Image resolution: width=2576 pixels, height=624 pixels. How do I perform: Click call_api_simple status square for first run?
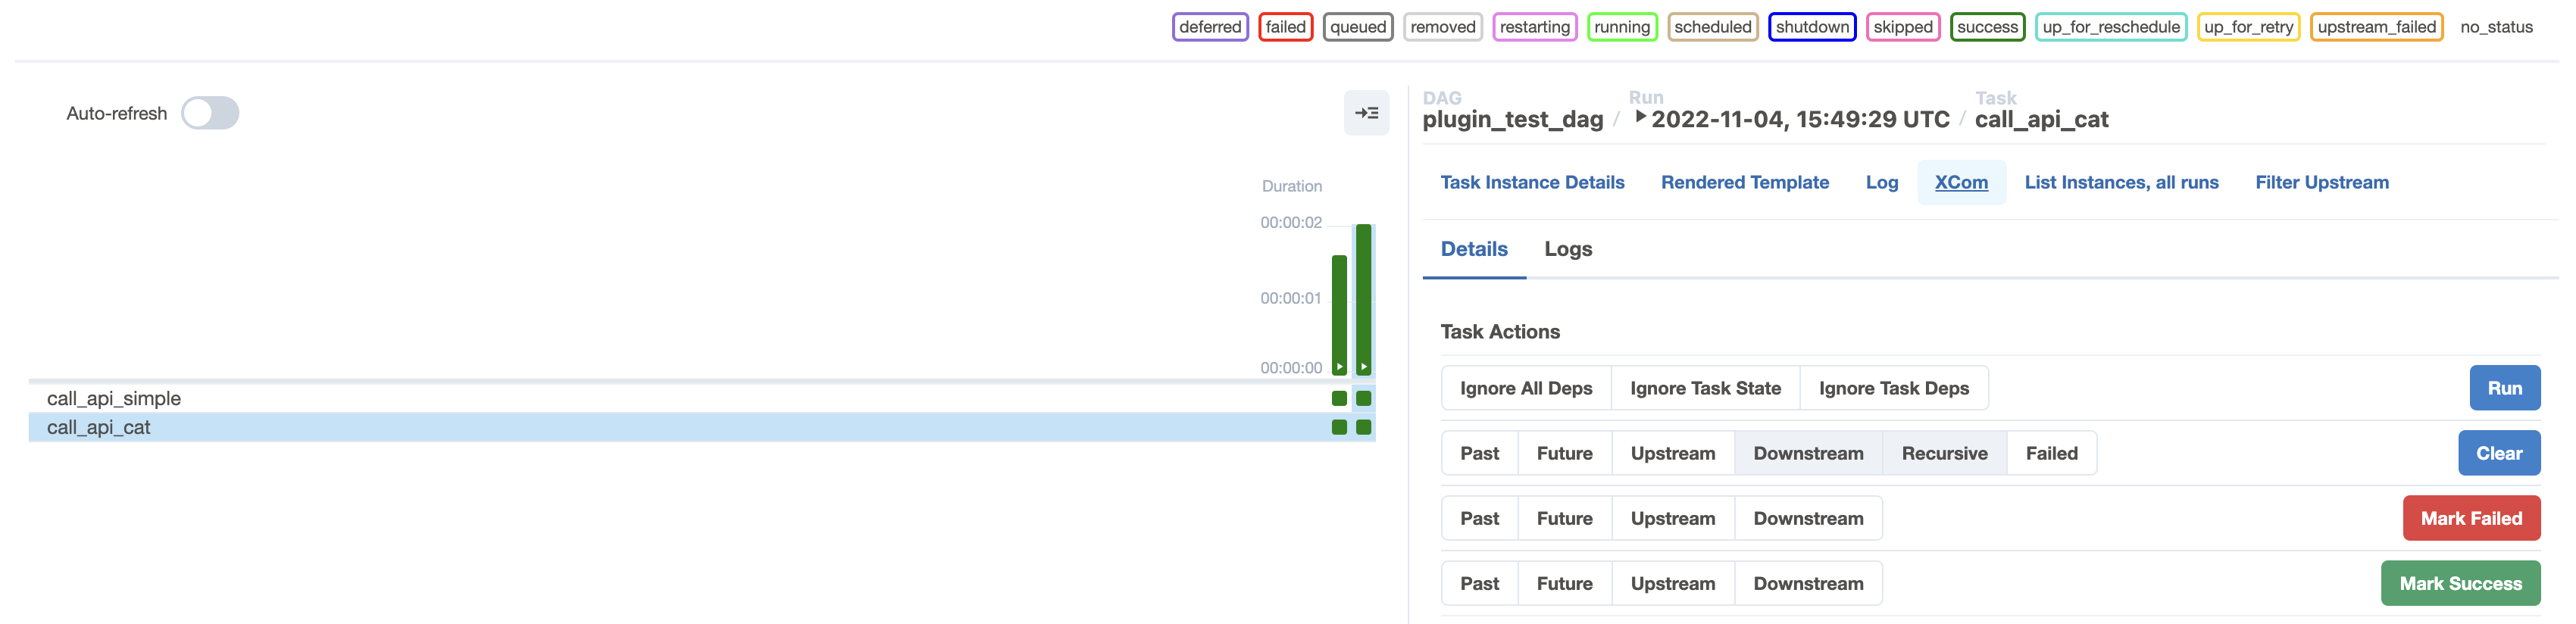click(1339, 398)
